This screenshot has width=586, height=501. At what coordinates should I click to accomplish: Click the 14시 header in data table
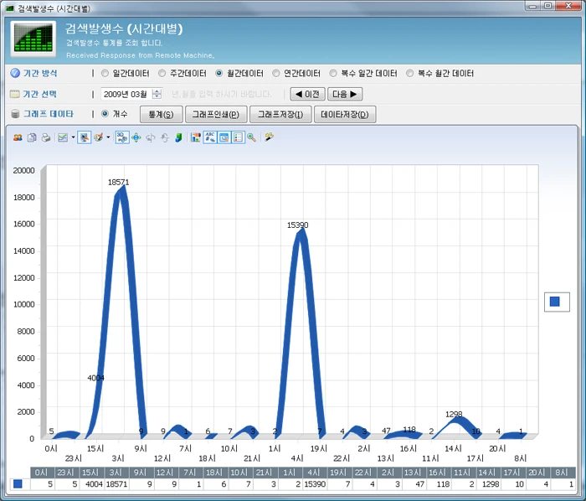(487, 473)
